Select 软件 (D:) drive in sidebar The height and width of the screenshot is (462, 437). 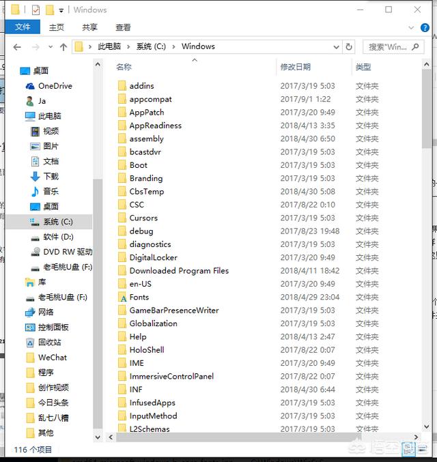[x=52, y=237]
